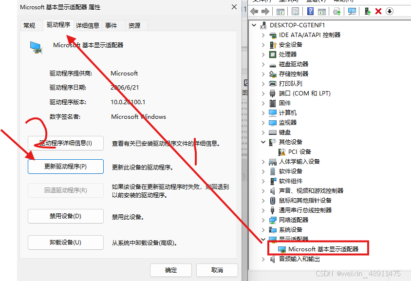This screenshot has height=281, width=411.
Task: Collapse the DESKTOP-CGTENF1 root node
Action: pos(254,25)
